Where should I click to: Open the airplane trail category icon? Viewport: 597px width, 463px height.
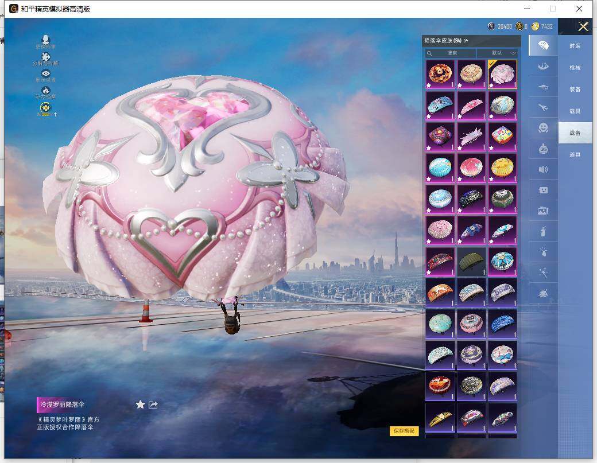pyautogui.click(x=543, y=108)
